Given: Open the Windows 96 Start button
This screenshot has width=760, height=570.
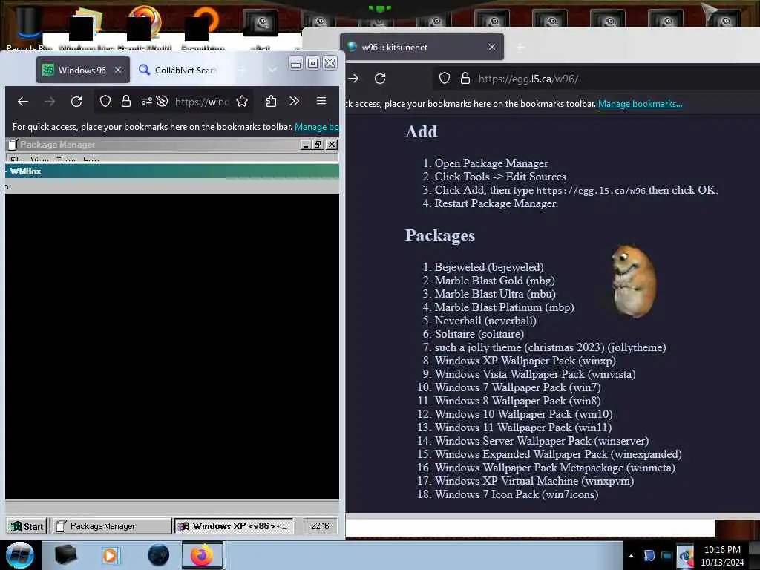Looking at the screenshot, I should (x=27, y=526).
